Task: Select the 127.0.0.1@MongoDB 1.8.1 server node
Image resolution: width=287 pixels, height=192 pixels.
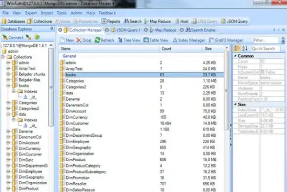Action: (x=25, y=45)
